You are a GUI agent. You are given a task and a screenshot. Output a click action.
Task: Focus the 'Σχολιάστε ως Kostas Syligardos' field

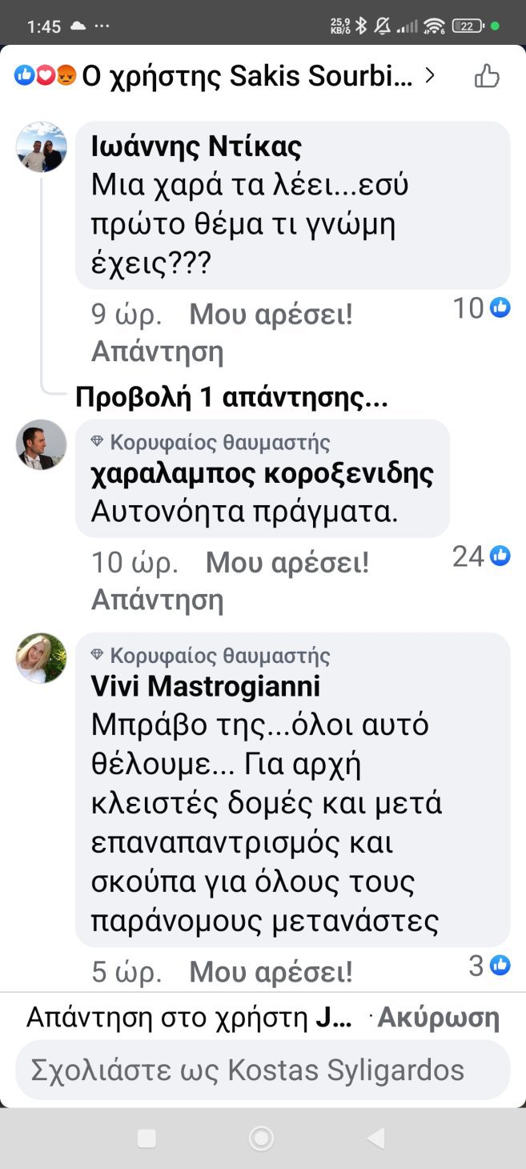263,1070
